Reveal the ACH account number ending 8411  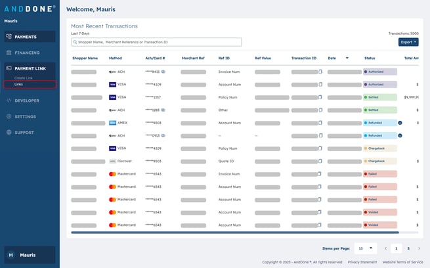click(163, 72)
